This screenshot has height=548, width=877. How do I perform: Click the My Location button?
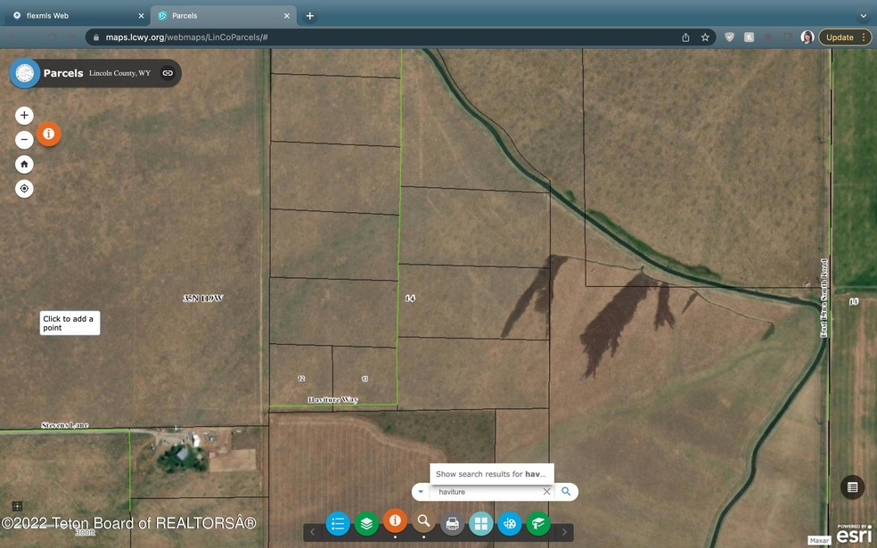pos(24,189)
